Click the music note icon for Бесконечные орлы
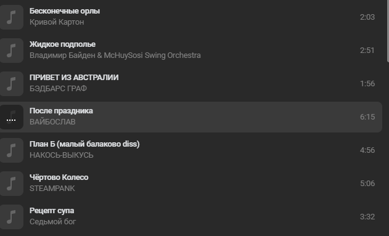389x236 pixels. pyautogui.click(x=12, y=17)
